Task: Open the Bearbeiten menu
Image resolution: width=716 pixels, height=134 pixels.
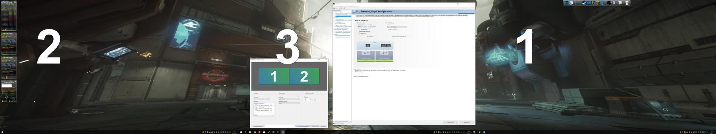Action: (x=339, y=6)
